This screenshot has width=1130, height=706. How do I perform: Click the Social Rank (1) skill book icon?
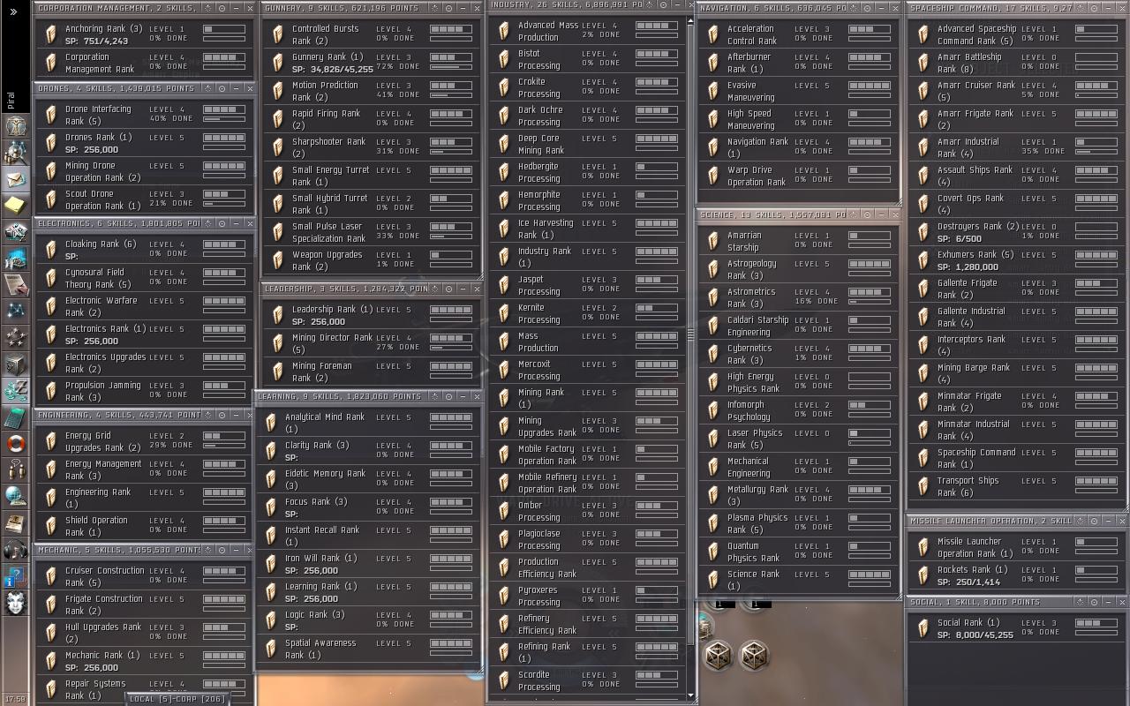923,628
